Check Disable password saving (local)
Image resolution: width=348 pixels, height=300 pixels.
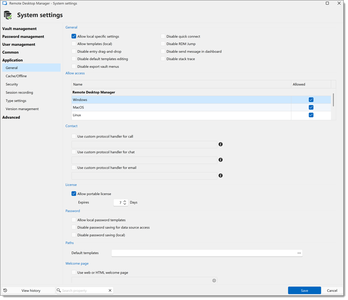point(74,235)
